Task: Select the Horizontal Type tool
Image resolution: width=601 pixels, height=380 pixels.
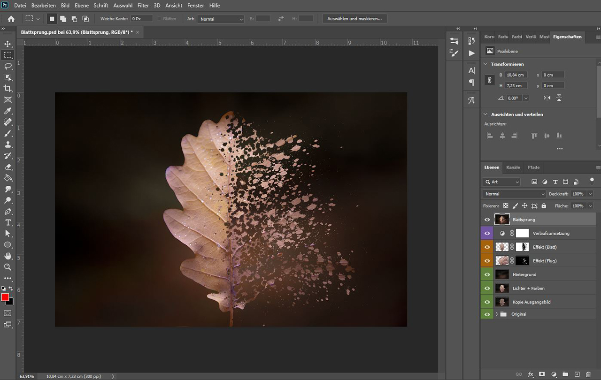Action: pyautogui.click(x=8, y=222)
